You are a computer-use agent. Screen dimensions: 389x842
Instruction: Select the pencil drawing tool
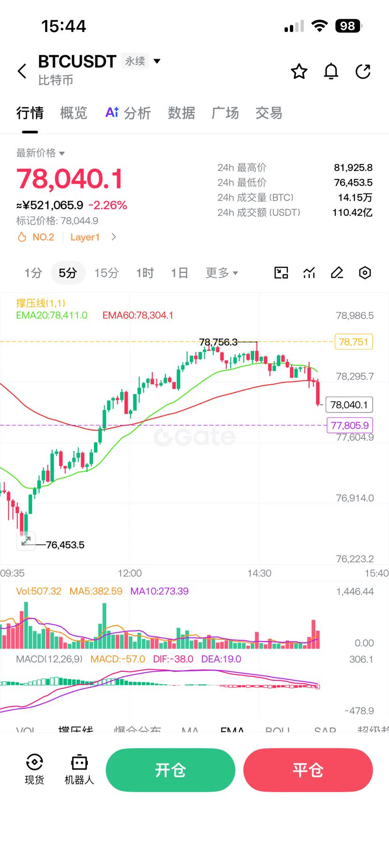click(x=337, y=273)
